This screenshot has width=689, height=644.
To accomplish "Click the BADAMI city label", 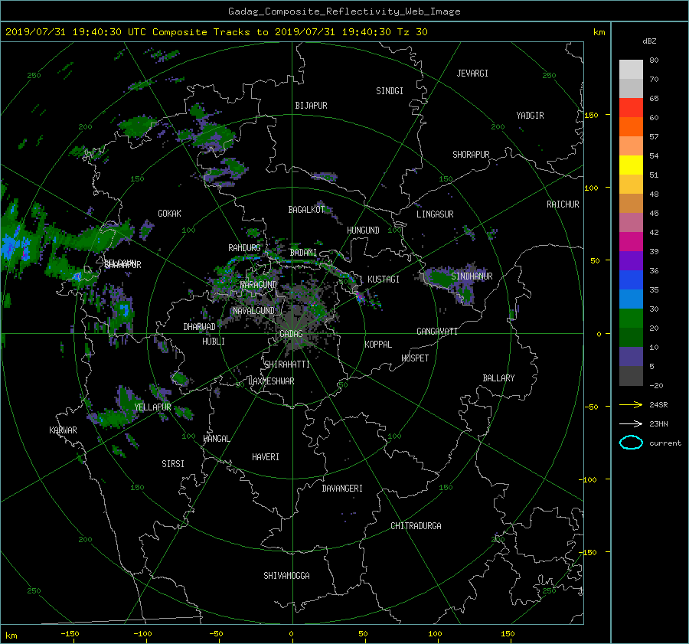I will 303,253.
